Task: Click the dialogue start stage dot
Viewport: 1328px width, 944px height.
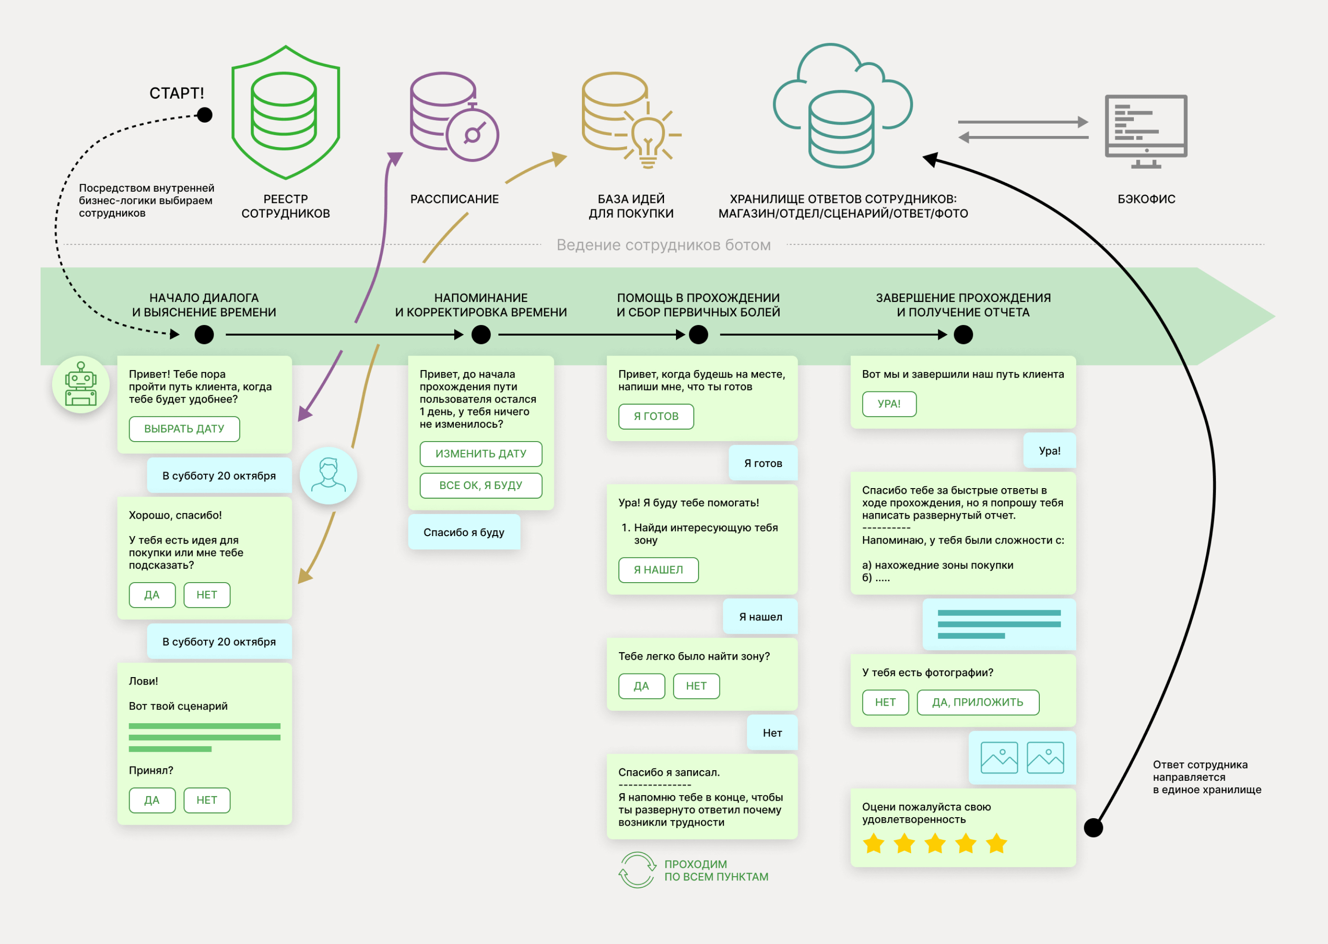Action: pos(204,335)
